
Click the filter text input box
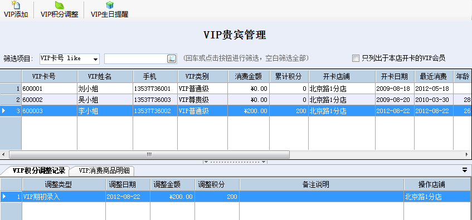tap(135, 58)
